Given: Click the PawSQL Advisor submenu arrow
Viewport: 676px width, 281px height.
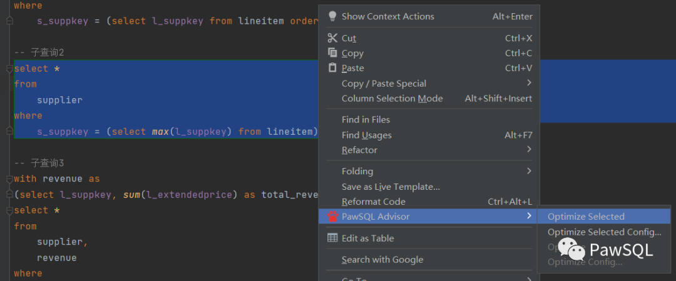Looking at the screenshot, I should click(x=529, y=216).
